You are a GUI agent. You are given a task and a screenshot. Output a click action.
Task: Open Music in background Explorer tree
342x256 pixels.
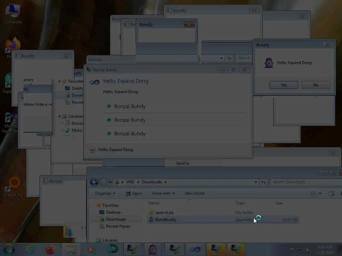(x=77, y=130)
